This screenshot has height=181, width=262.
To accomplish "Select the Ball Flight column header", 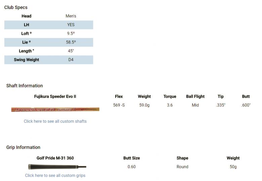I will pos(195,97).
